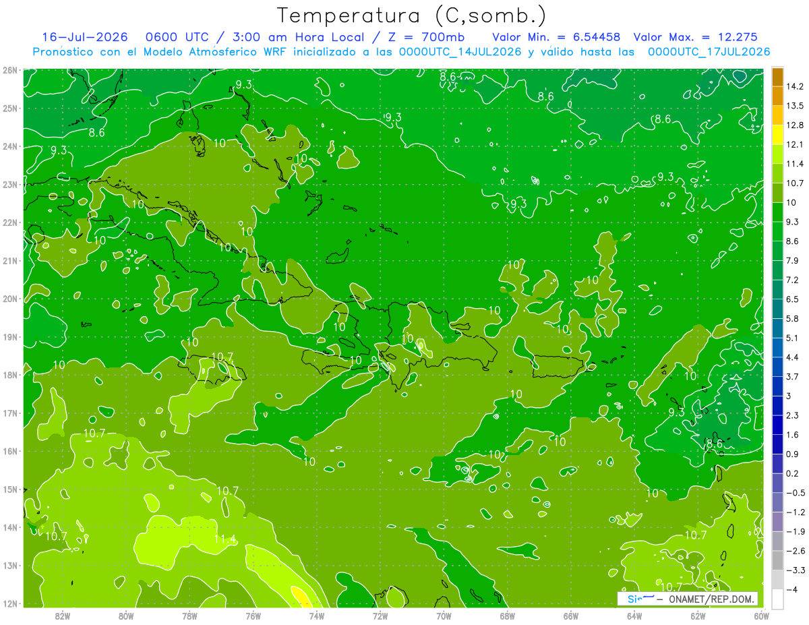Click the "60W" longitude axis label

[761, 616]
